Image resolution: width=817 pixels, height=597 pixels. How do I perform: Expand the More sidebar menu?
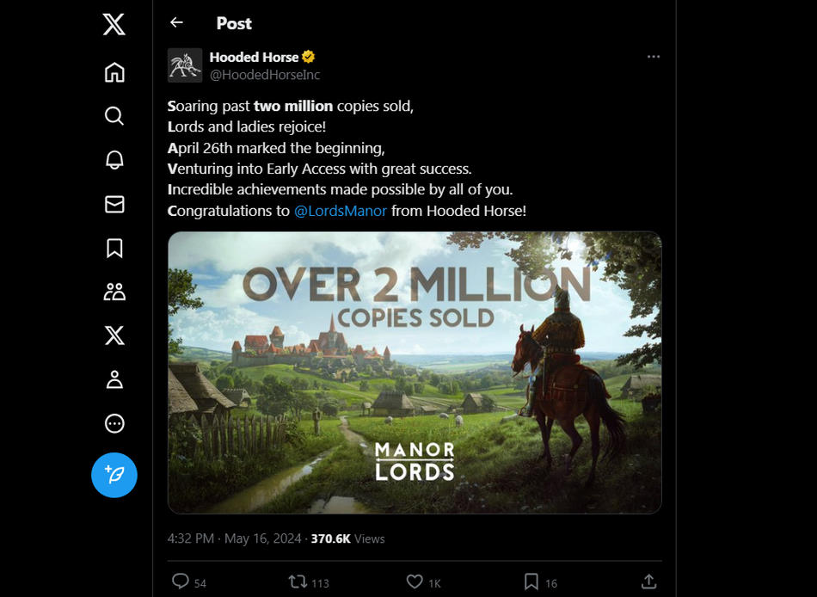[x=114, y=423]
